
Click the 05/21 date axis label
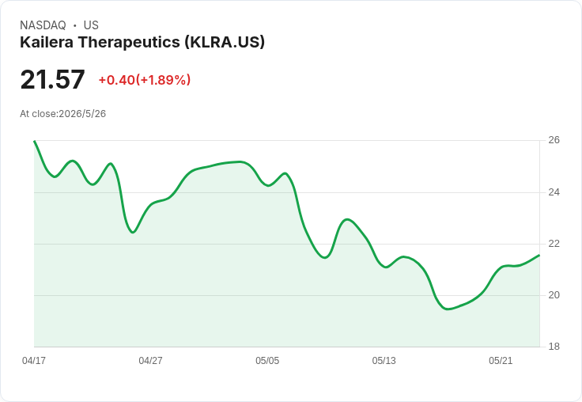pyautogui.click(x=501, y=361)
